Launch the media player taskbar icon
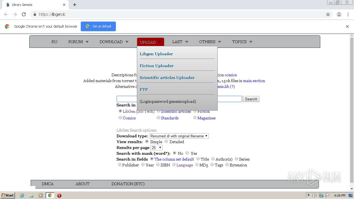The image size is (354, 199). tap(40, 195)
